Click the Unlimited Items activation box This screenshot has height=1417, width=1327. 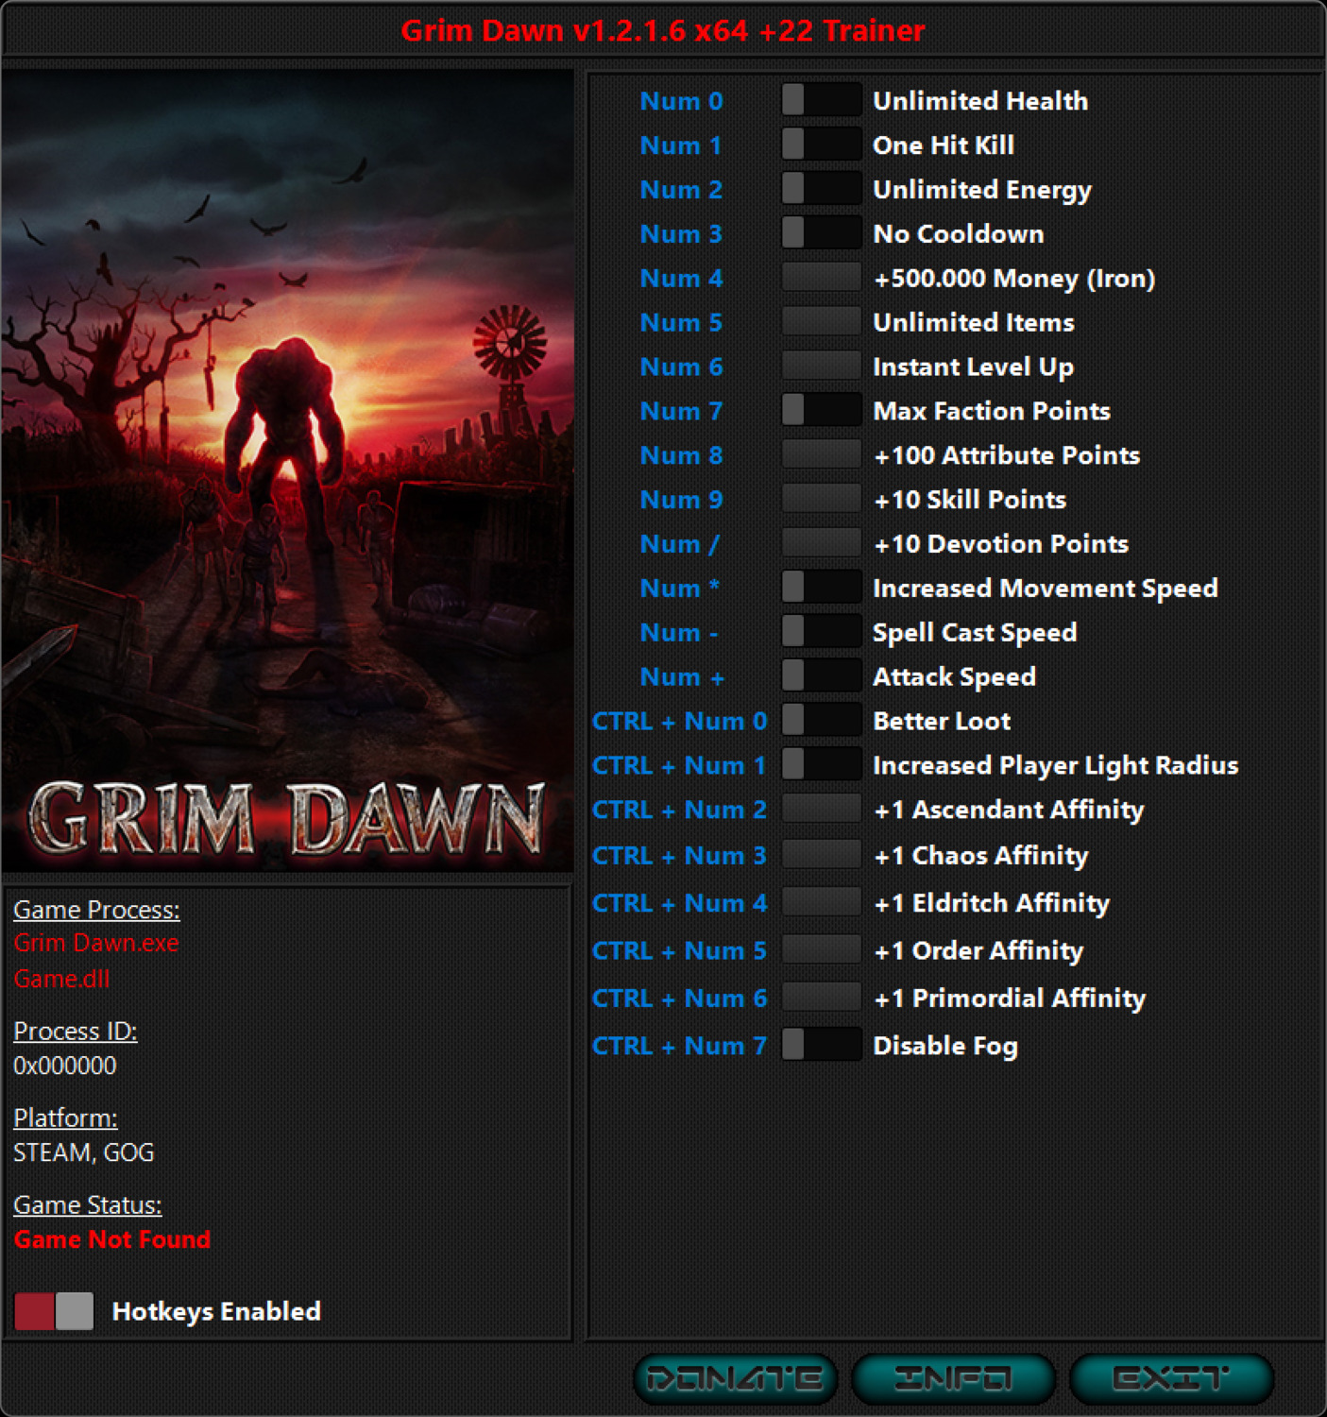822,322
